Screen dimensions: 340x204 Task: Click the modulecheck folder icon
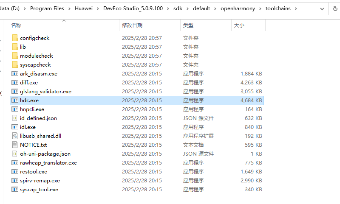[15, 56]
